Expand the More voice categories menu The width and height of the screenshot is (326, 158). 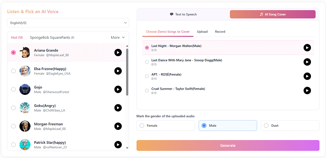tap(118, 37)
